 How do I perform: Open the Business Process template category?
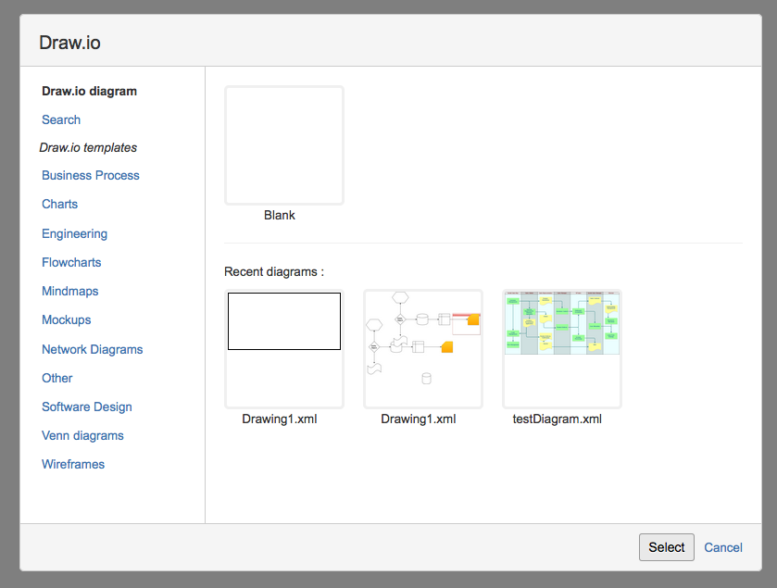(91, 175)
